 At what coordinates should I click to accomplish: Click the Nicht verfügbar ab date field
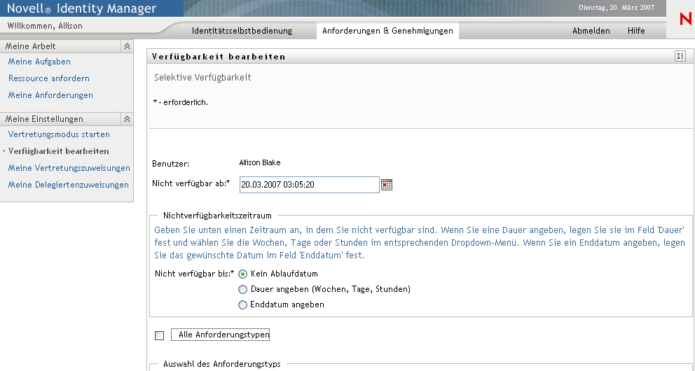tap(310, 185)
